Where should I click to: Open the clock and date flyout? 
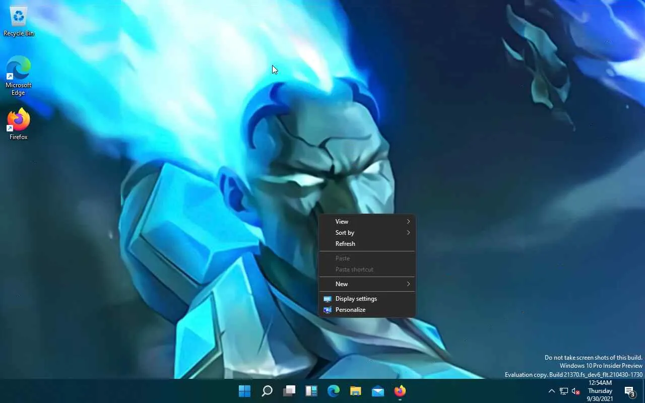click(600, 391)
